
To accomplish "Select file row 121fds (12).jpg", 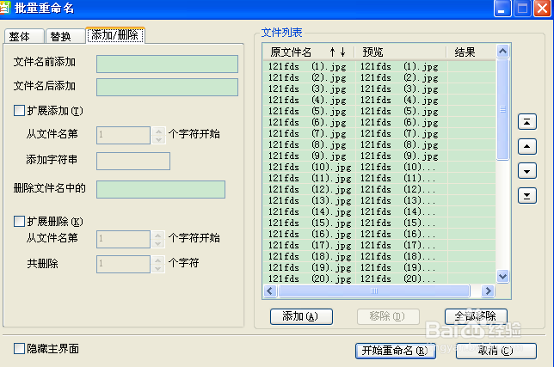I will point(379,189).
